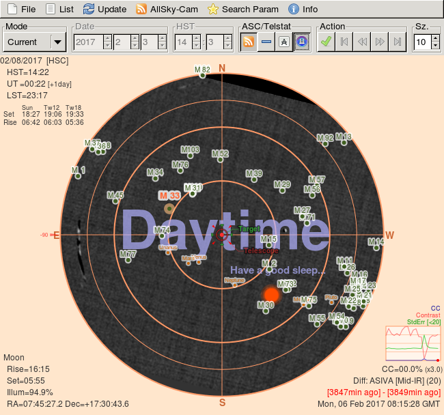Click the M 39 object marker
The width and height of the screenshot is (444, 415).
254,180
